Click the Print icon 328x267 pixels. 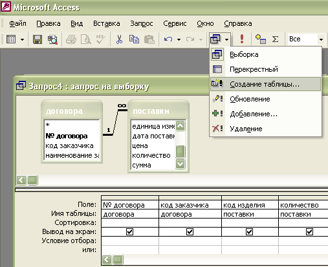coord(71,39)
